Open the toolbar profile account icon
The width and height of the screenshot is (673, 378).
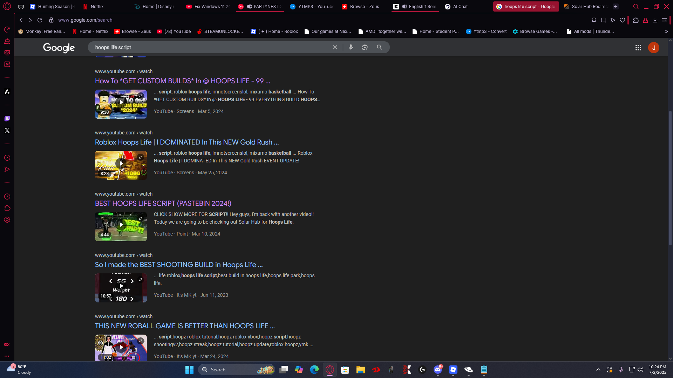(645, 20)
